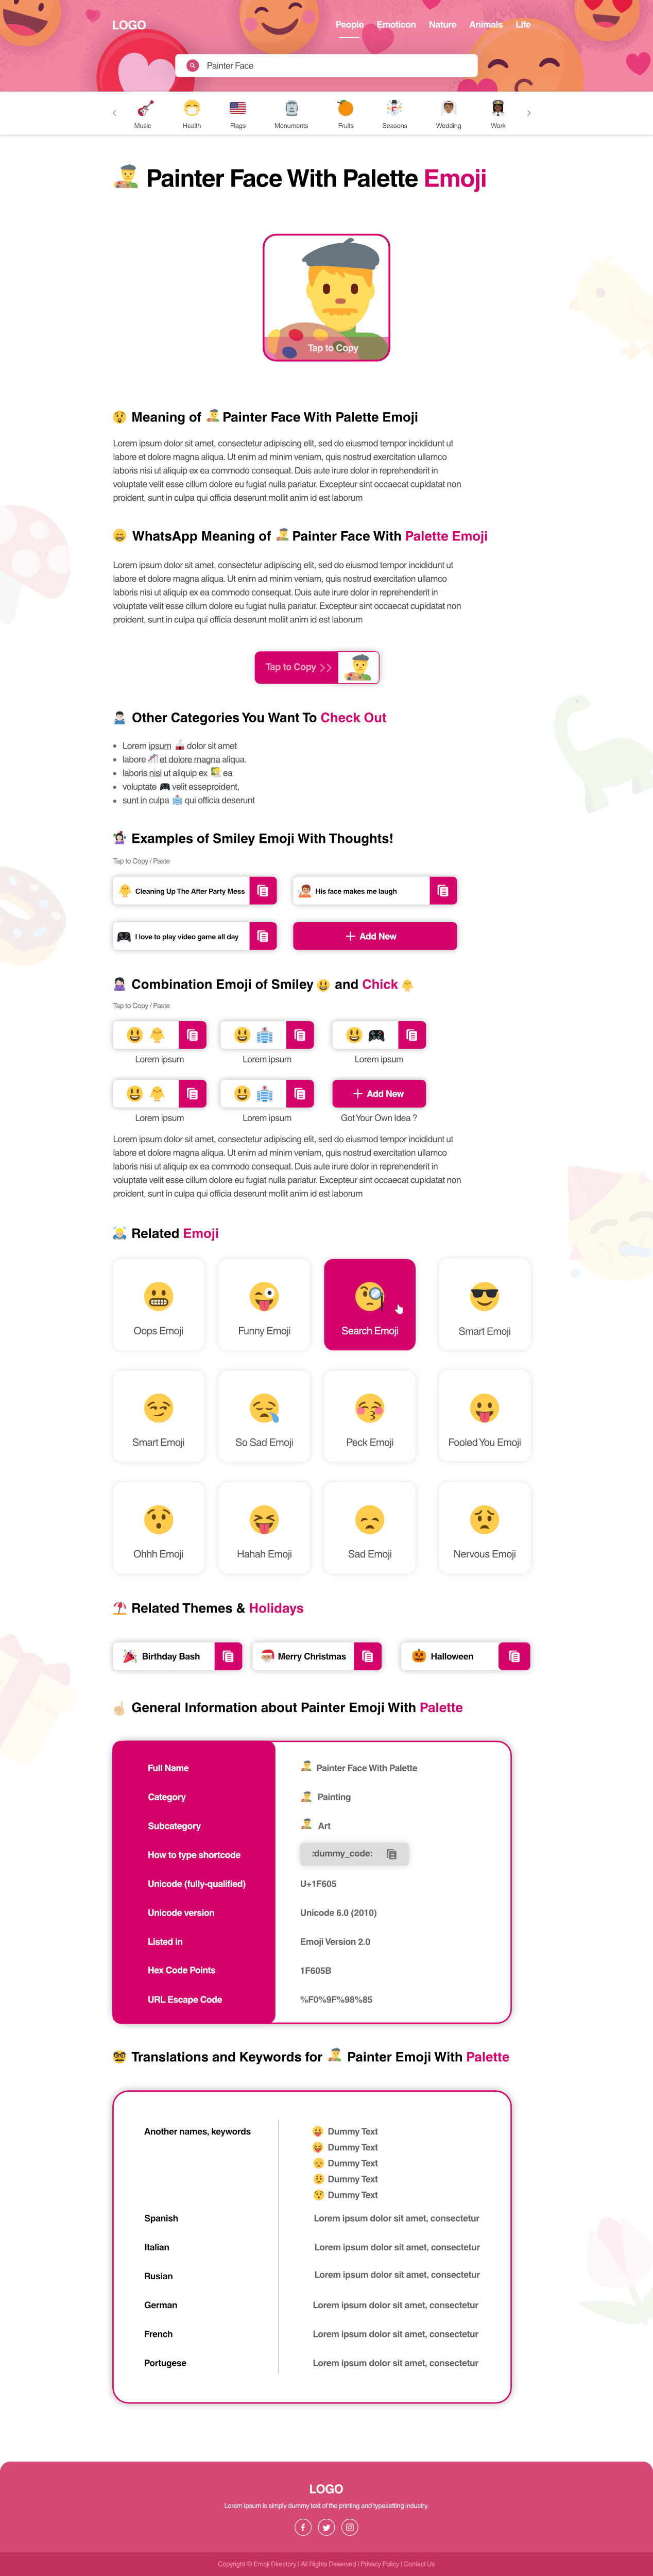Copy "His face makes me laugh" text
The image size is (653, 2576).
pos(443,890)
